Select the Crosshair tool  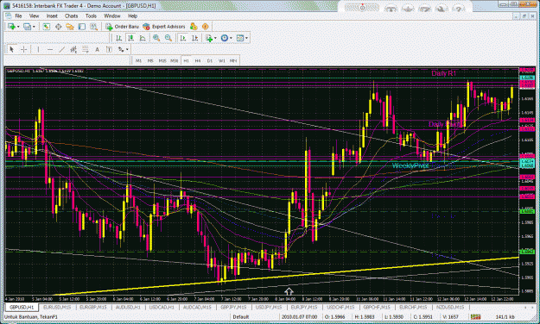tap(23, 50)
